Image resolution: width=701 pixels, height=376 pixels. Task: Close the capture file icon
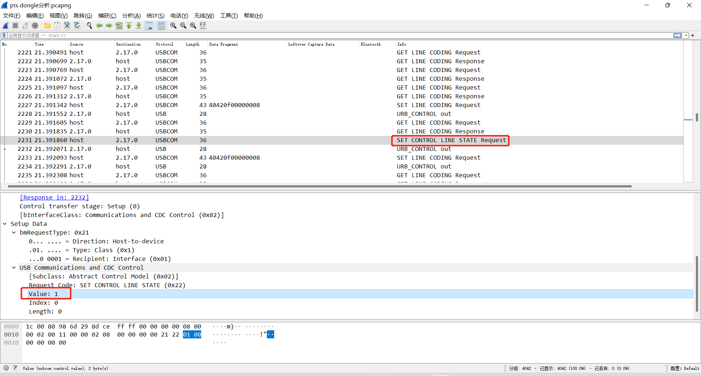tap(67, 26)
